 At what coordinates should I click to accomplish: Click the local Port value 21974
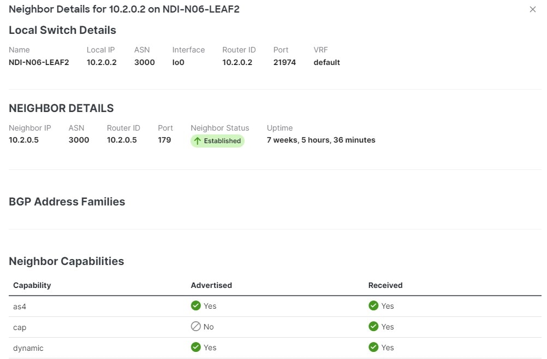(x=284, y=62)
